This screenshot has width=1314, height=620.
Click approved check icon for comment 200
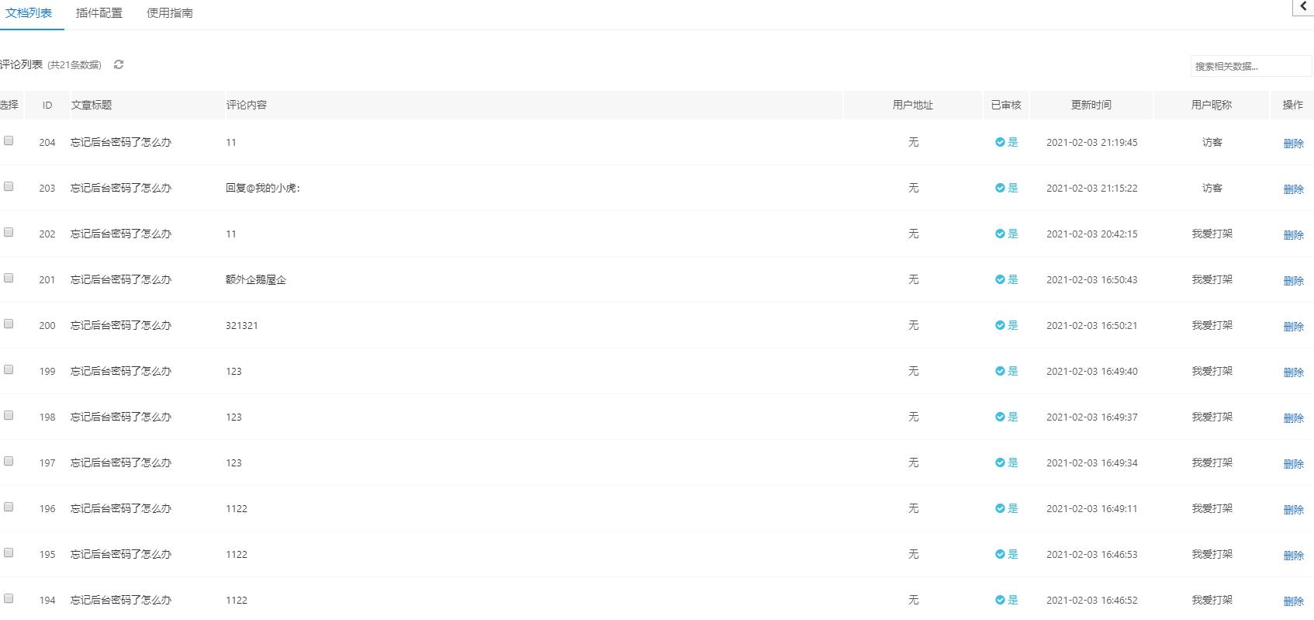tap(1000, 325)
